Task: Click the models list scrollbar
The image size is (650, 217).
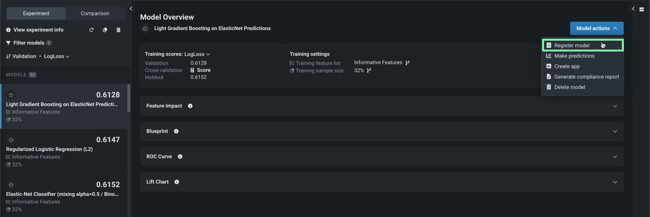Action: tap(129, 98)
